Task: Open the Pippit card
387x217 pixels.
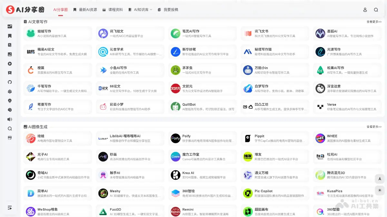Action: [275, 138]
